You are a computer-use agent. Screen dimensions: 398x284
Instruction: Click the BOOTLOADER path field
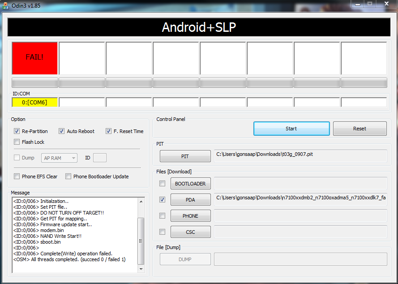300,183
